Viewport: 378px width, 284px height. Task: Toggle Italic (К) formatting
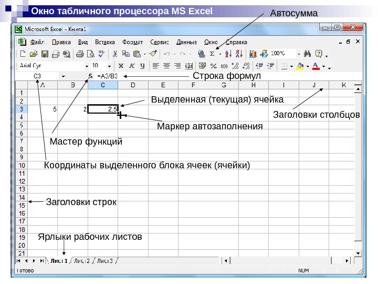[132, 66]
